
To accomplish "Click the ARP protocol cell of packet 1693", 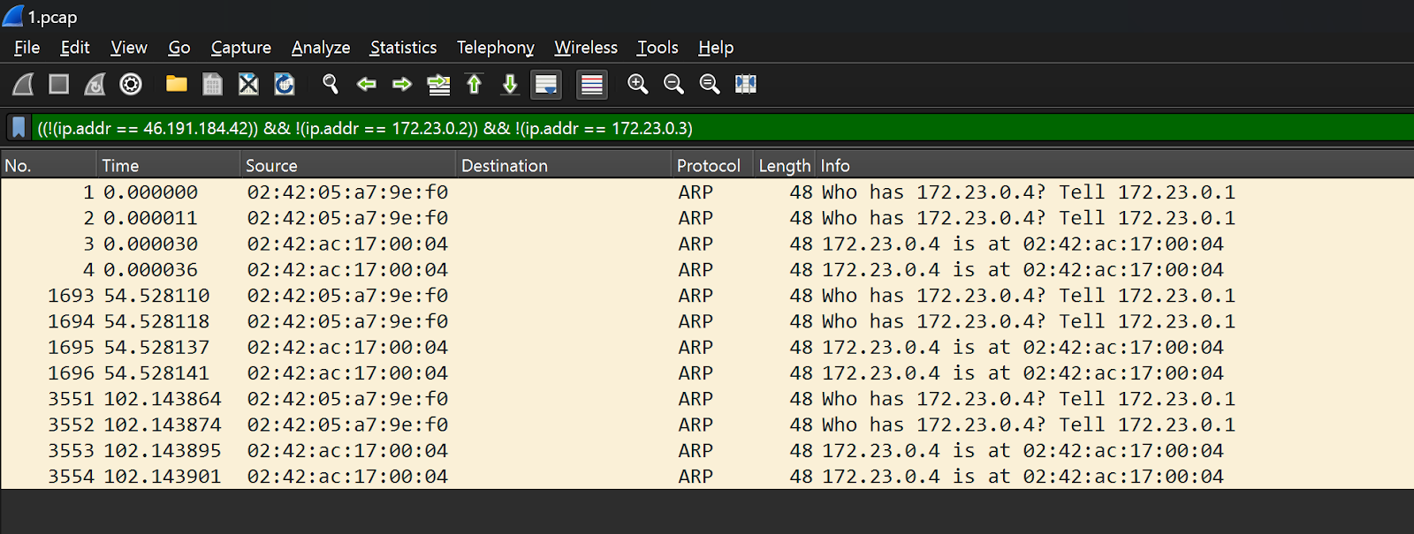I will click(x=696, y=295).
